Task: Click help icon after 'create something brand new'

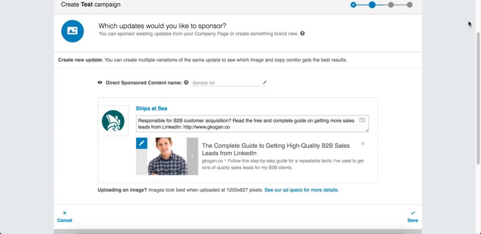Action: click(303, 34)
